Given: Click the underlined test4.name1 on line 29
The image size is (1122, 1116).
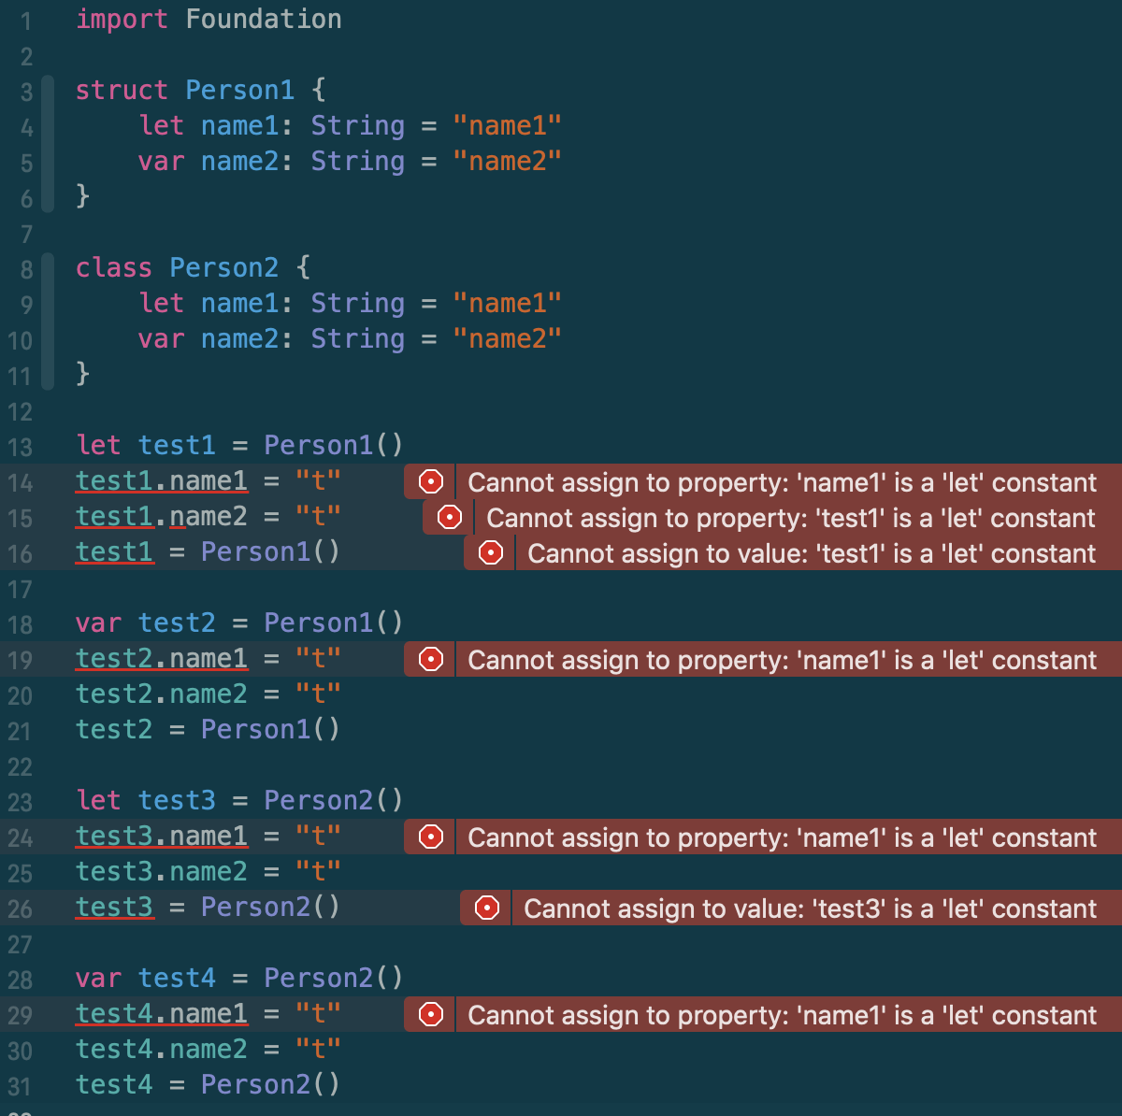Looking at the screenshot, I should [162, 1013].
